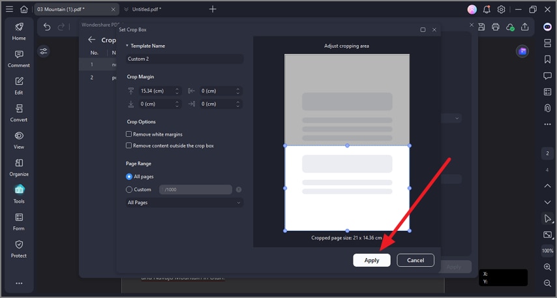The height and width of the screenshot is (298, 557).
Task: Click the back arrow next to Crop
Action: [x=92, y=40]
